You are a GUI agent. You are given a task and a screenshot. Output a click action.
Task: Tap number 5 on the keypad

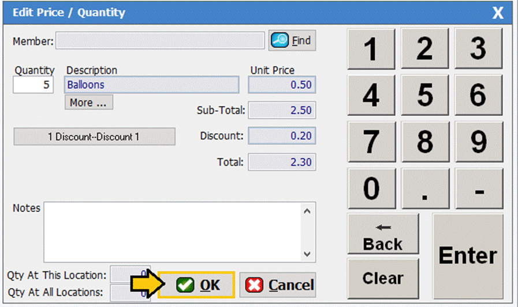coord(424,95)
